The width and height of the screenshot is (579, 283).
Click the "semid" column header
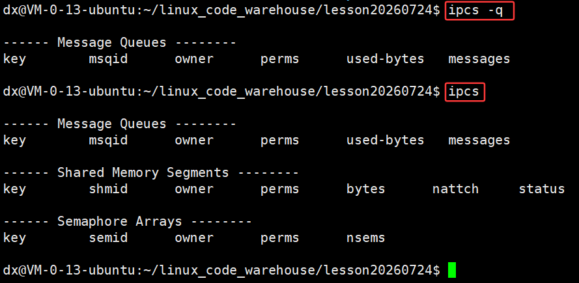[x=108, y=237]
